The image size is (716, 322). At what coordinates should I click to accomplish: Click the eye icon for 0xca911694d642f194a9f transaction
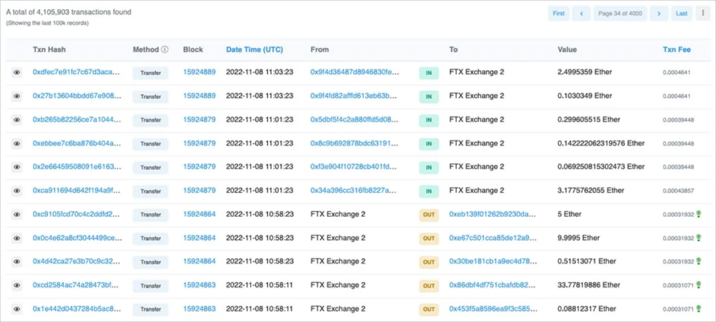[17, 190]
